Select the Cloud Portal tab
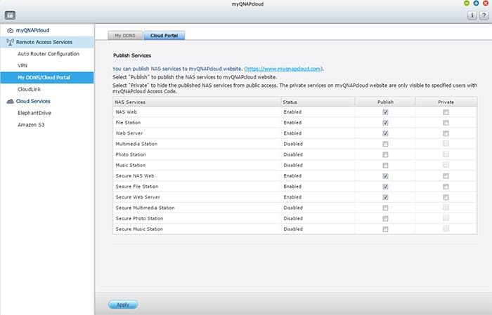 click(164, 35)
